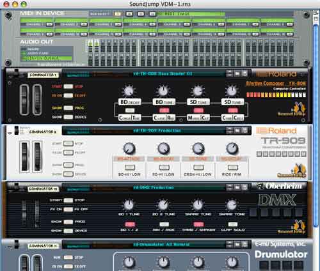
Task: Toggle the RIDE/RIM switch on TR-909
Action: click(x=233, y=167)
